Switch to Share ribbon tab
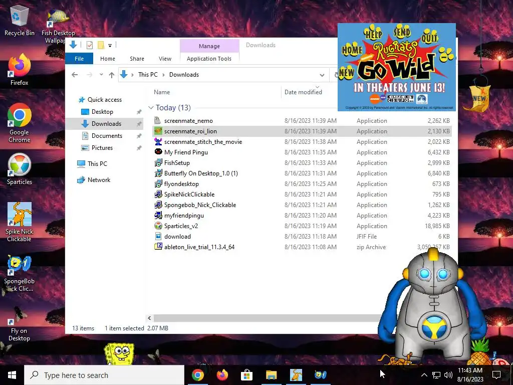 137,59
